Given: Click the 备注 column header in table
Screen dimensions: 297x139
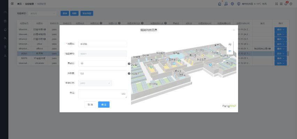Looking at the screenshot, I should [x=262, y=23].
